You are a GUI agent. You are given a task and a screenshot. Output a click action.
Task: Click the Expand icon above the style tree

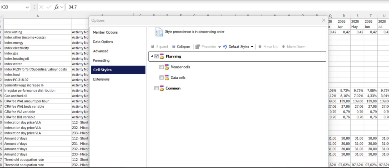click(x=153, y=46)
